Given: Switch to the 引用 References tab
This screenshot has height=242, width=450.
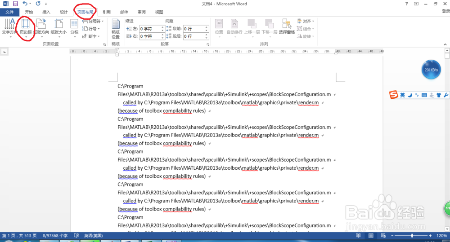Looking at the screenshot, I should click(107, 12).
